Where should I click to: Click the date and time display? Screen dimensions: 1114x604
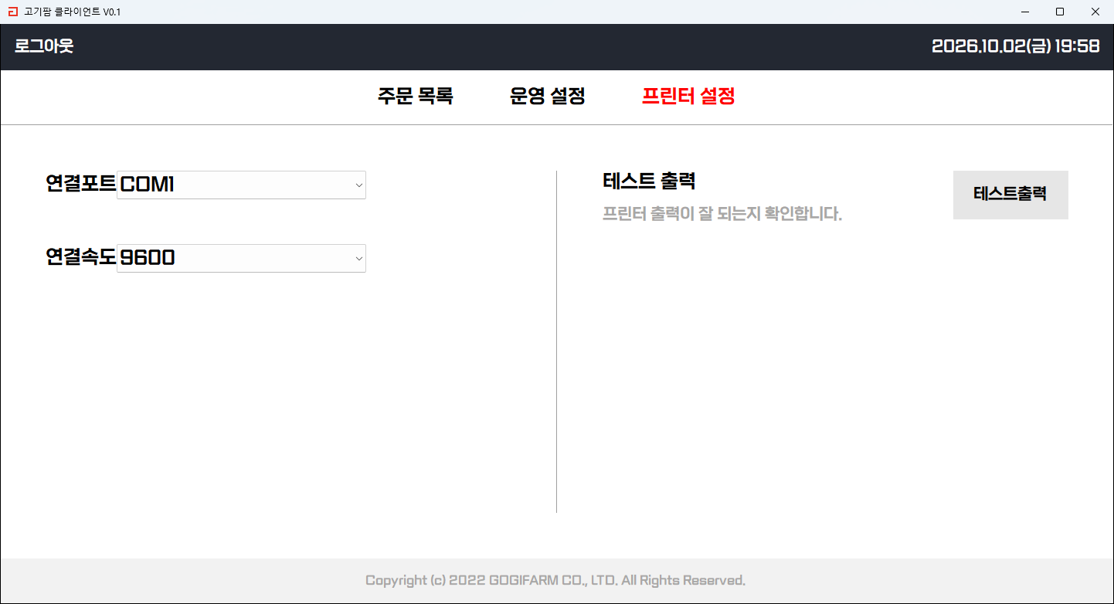[x=1015, y=46]
